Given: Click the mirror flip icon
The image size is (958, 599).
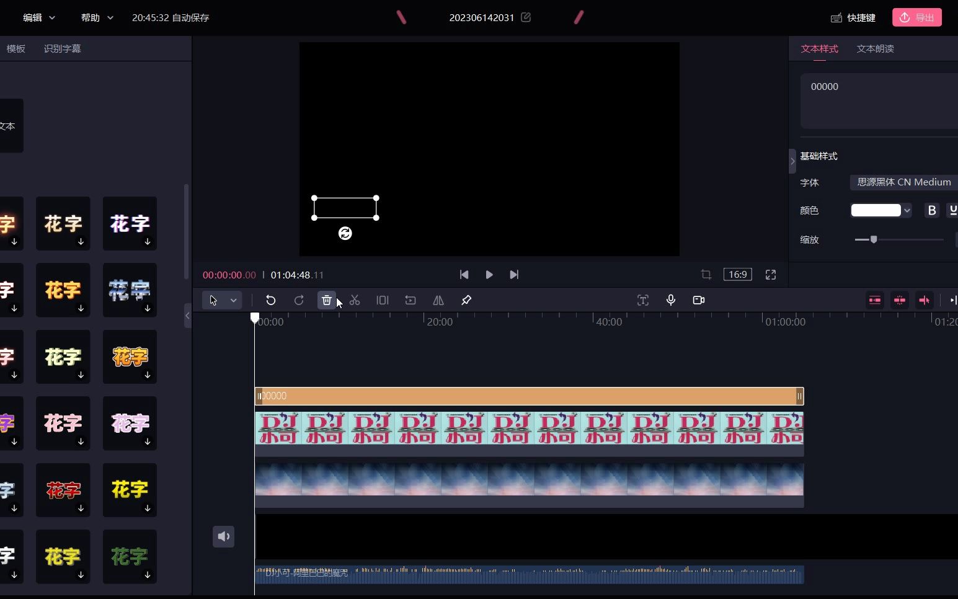Looking at the screenshot, I should (438, 300).
